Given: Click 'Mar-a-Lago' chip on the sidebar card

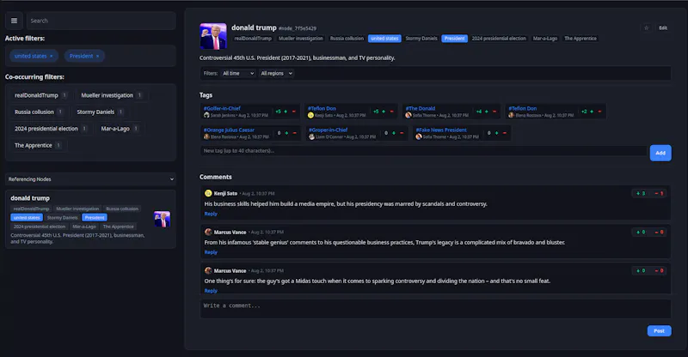Looking at the screenshot, I should click(x=84, y=227).
